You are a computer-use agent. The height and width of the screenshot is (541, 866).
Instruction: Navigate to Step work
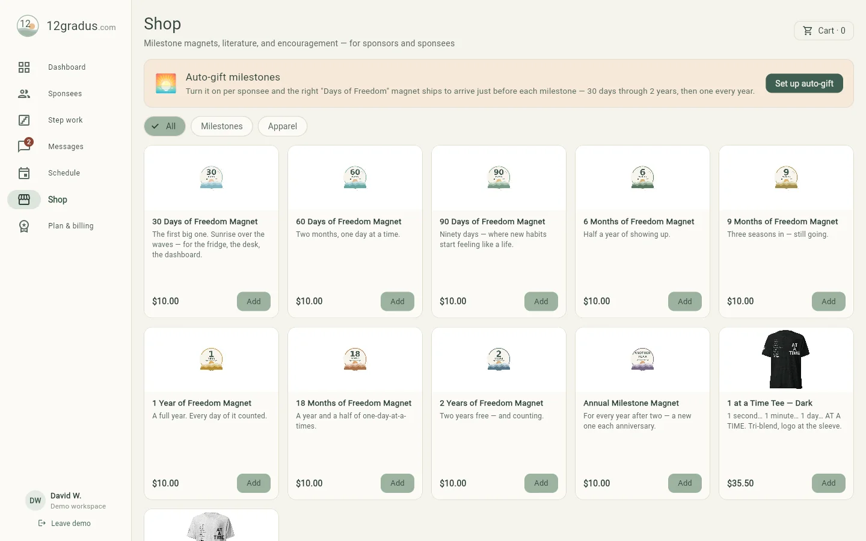[x=66, y=120]
